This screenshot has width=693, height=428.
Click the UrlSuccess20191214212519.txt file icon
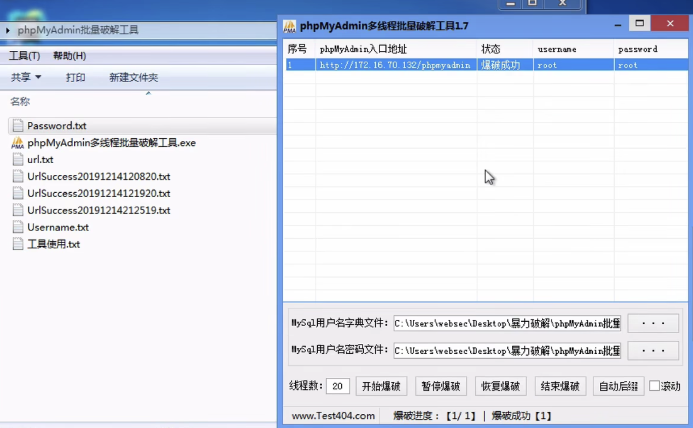[x=18, y=210]
